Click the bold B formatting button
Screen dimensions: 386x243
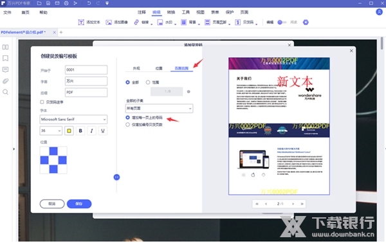pyautogui.click(x=80, y=131)
